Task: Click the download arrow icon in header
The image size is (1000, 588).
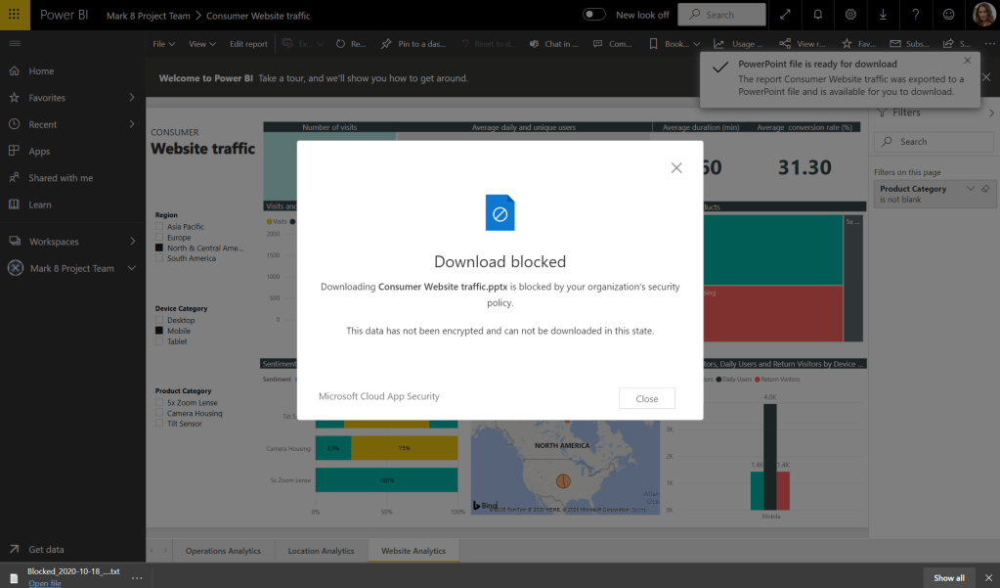Action: pyautogui.click(x=883, y=15)
